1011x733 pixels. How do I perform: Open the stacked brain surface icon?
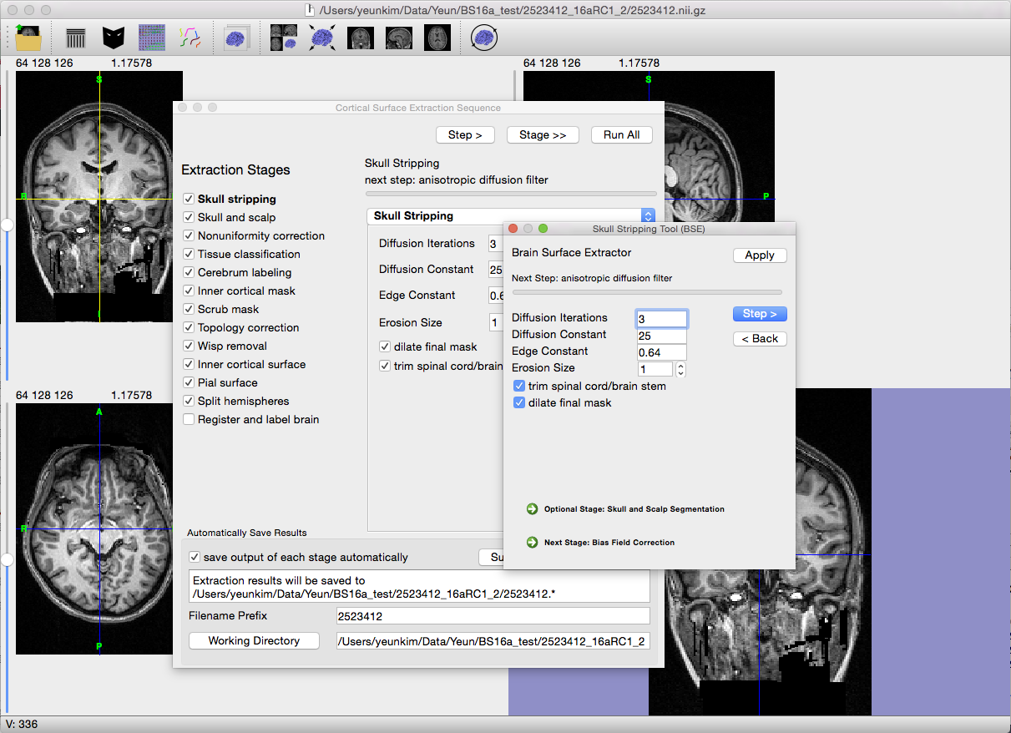(235, 38)
